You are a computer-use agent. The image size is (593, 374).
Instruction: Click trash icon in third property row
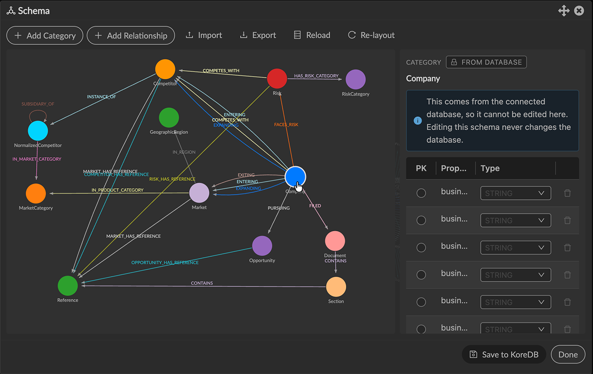click(x=567, y=248)
